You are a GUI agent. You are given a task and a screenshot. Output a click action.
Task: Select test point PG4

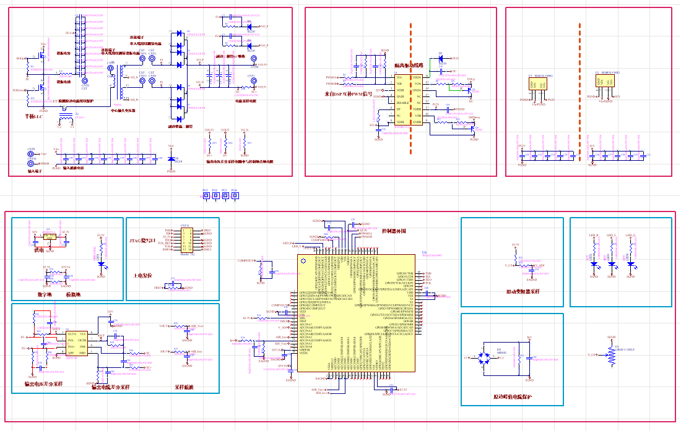click(235, 195)
